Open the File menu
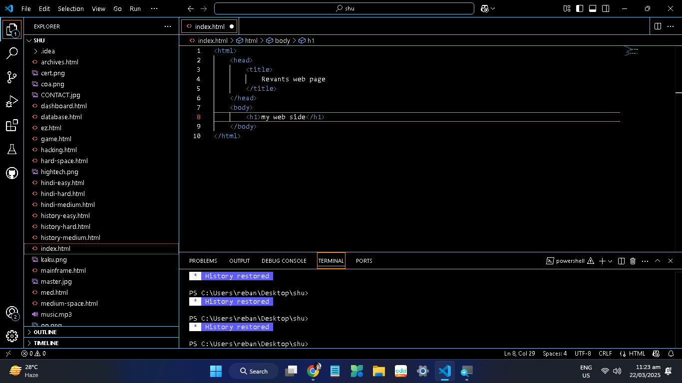The image size is (682, 383). tap(26, 8)
